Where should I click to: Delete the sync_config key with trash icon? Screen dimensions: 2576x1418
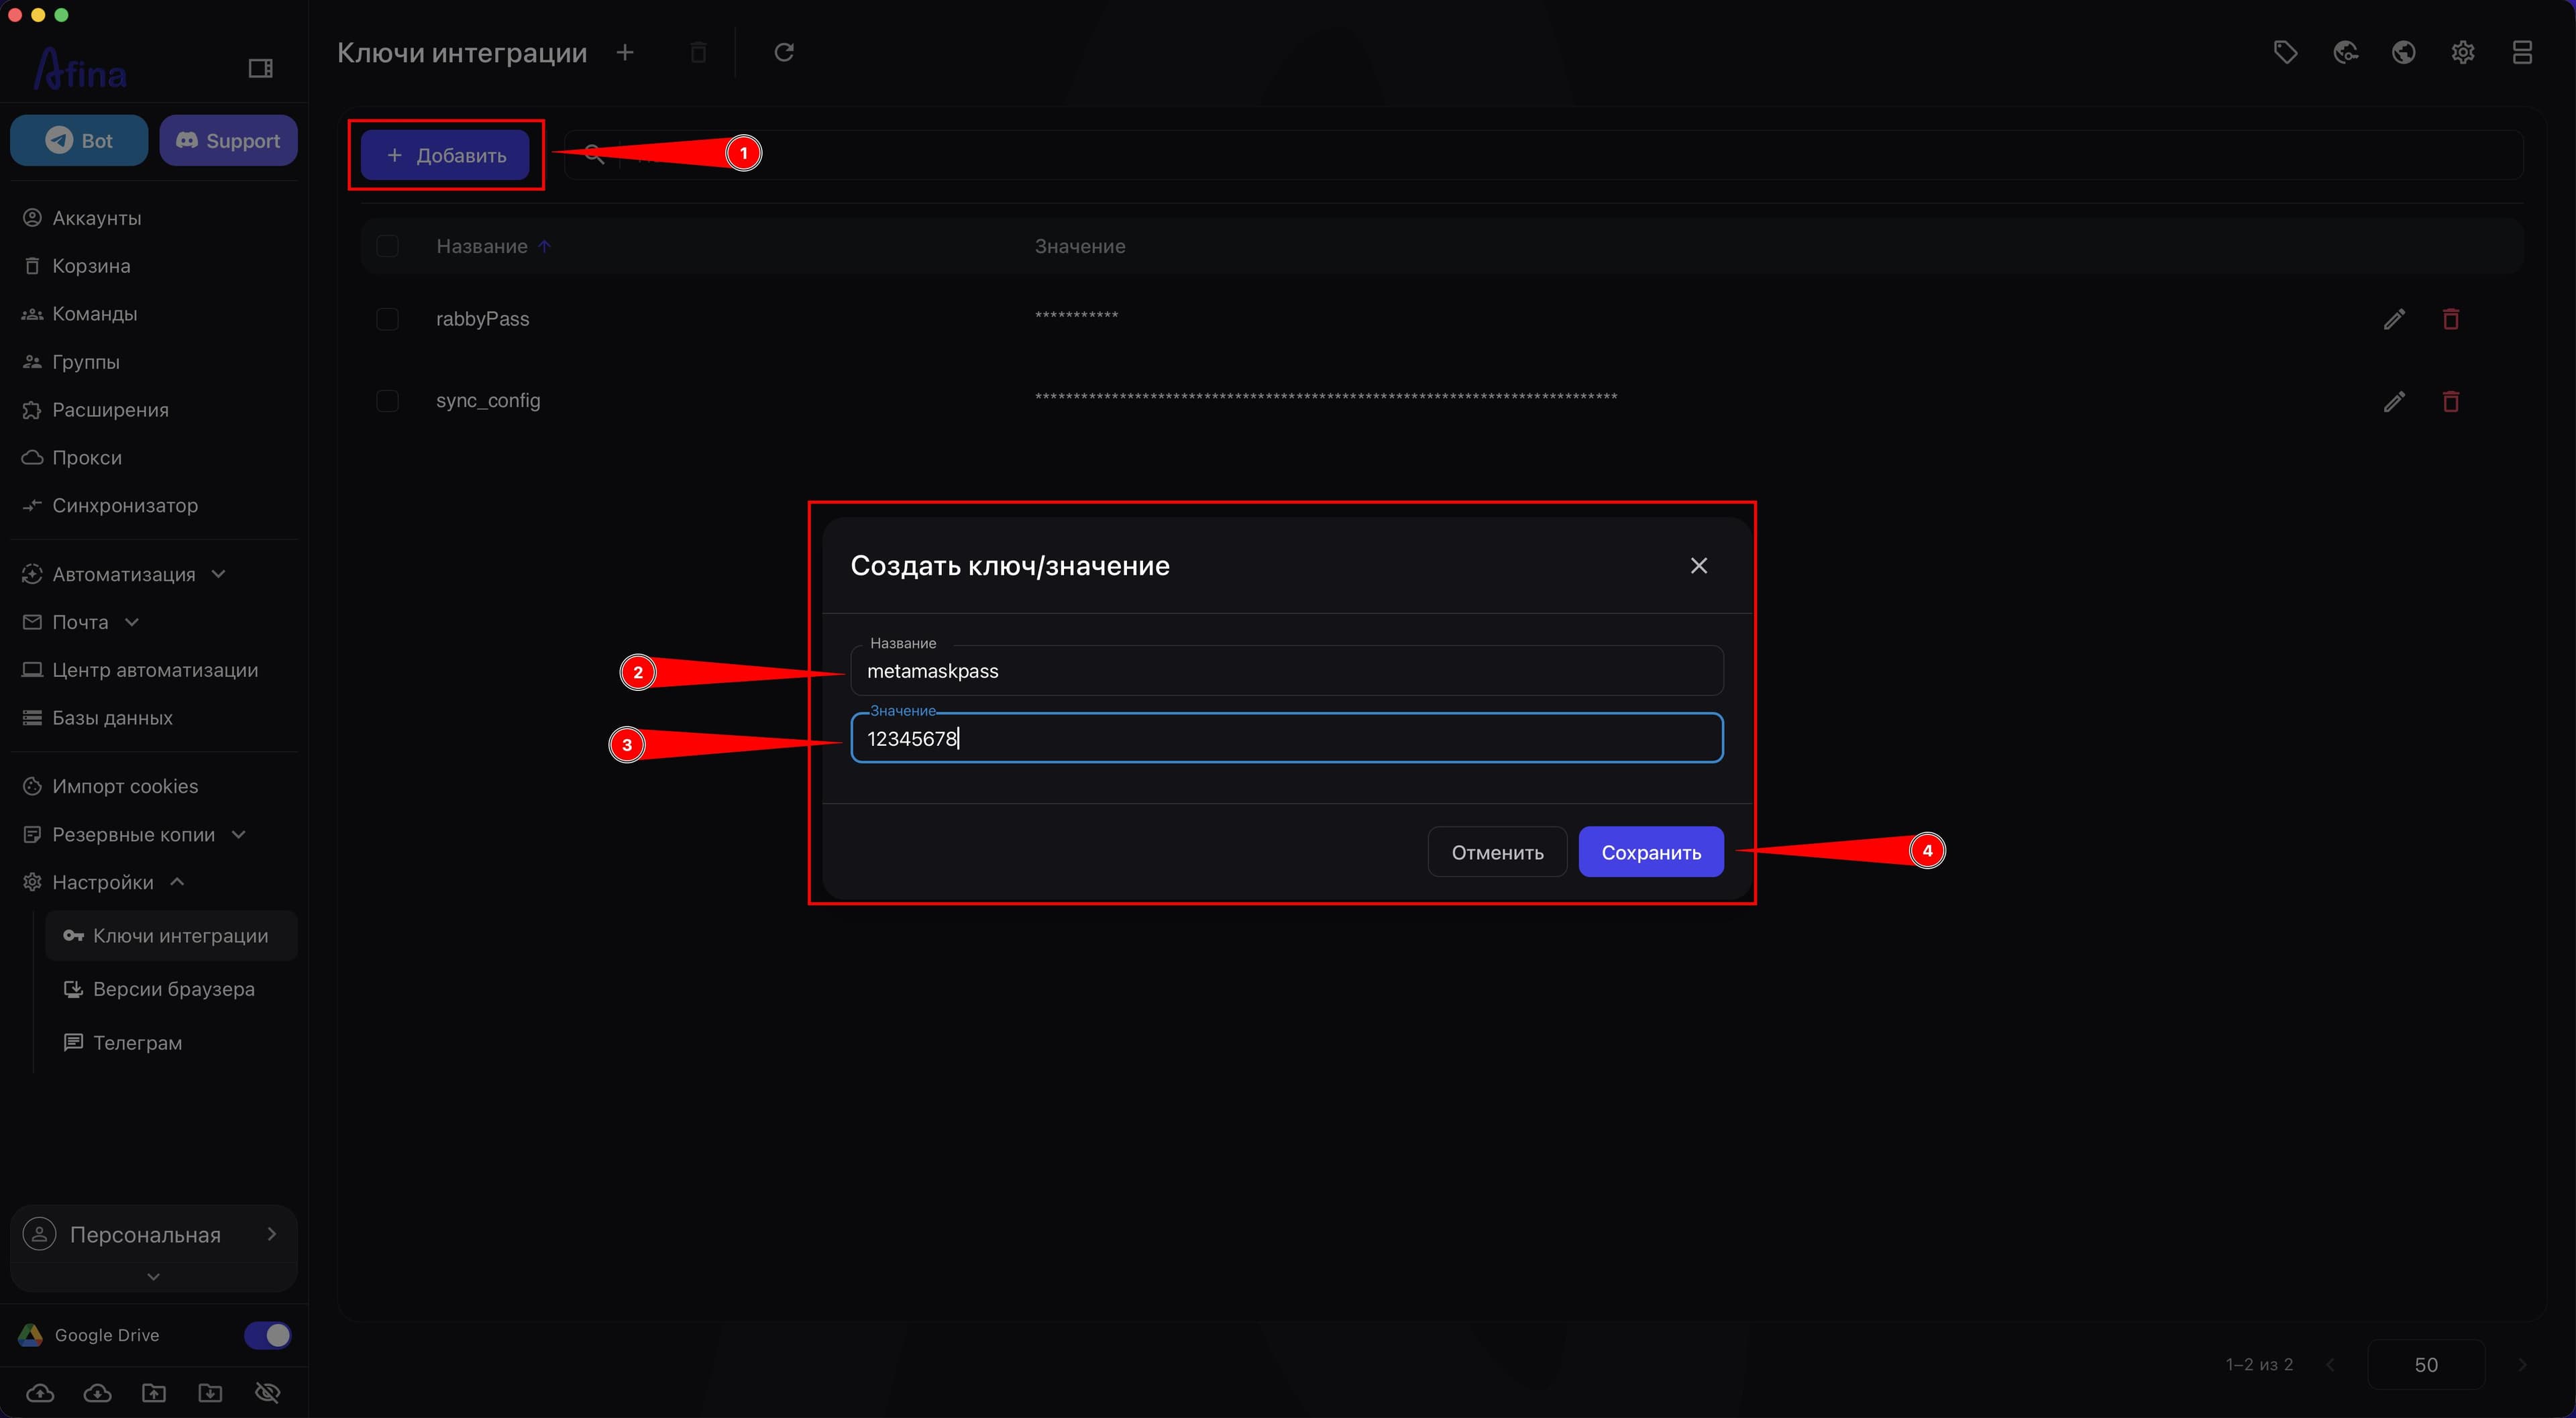(2451, 401)
